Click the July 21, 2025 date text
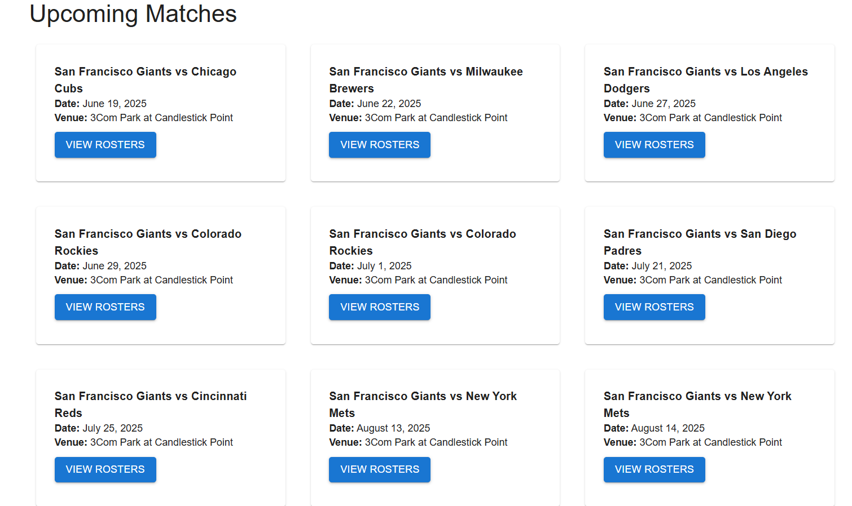Viewport: 852px width, 506px height. [661, 266]
